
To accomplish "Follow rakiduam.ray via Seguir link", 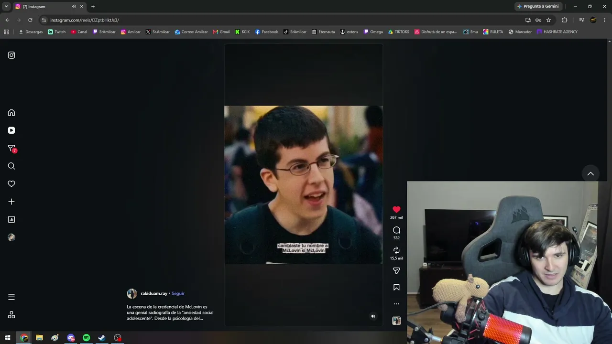I will [178, 293].
